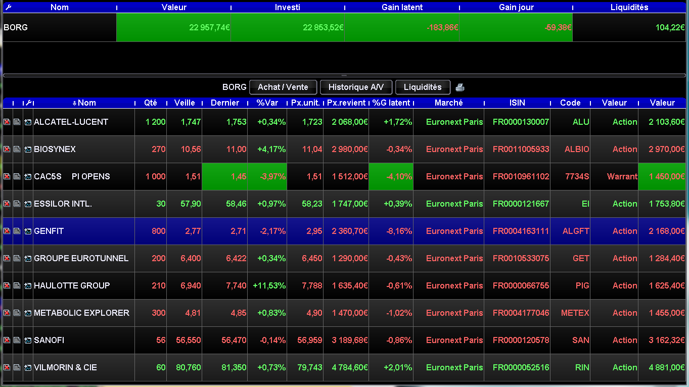
Task: Click the Warrant type cell for CAC5S
Action: (614, 176)
